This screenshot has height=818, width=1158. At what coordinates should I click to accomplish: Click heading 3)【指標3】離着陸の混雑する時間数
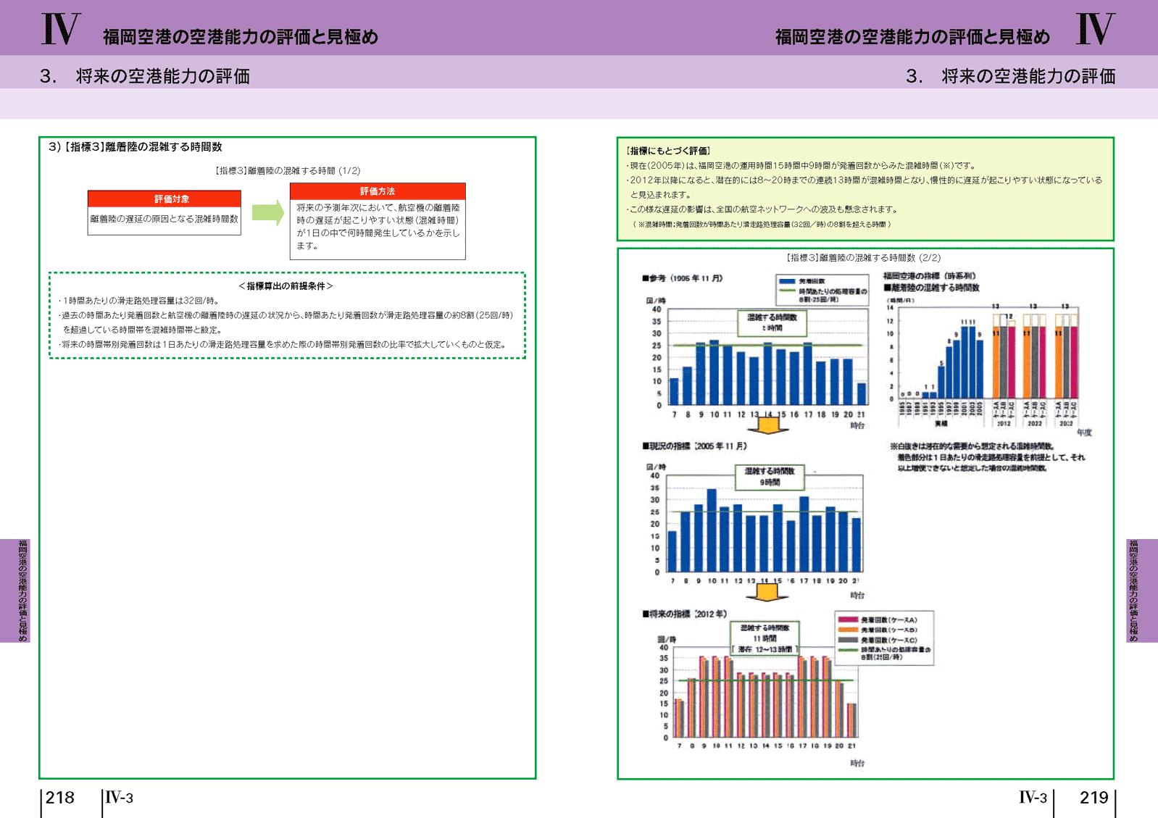click(x=136, y=147)
